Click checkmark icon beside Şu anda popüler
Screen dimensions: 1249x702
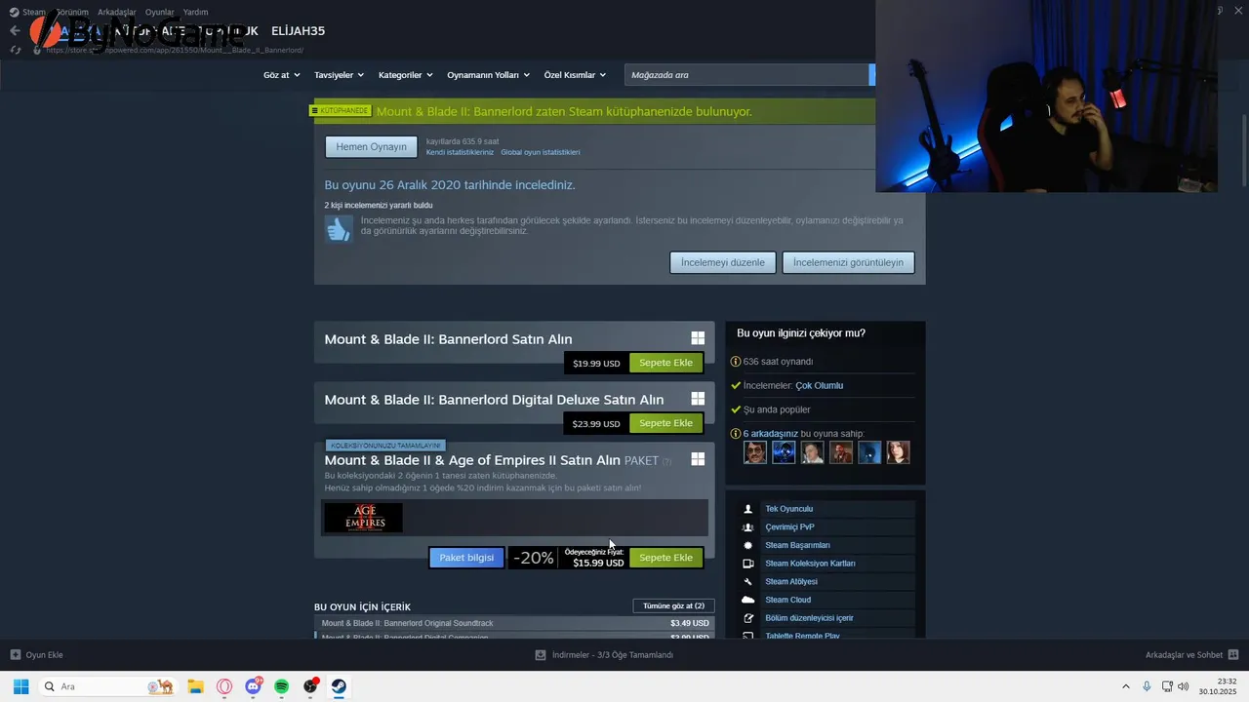tap(736, 409)
